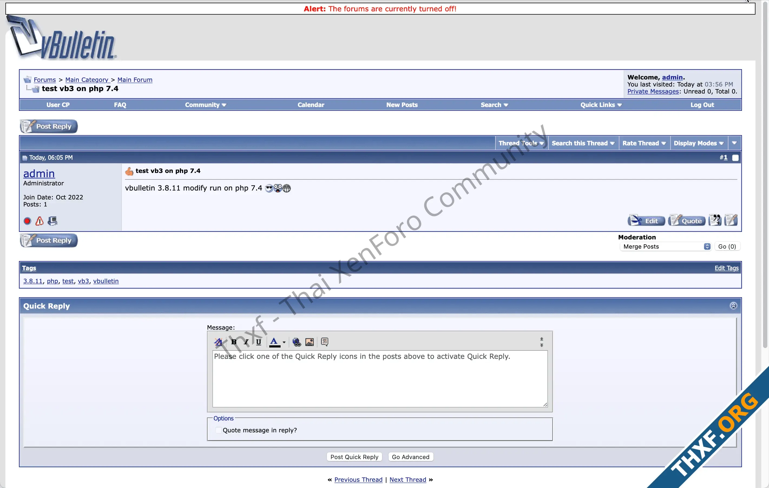Click the folder icon next to Forums breadcrumb
769x488 pixels.
pyautogui.click(x=28, y=79)
